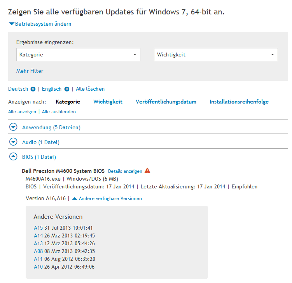This screenshot has height=283, width=292.
Task: Open Anwendung (5 Dateien) category
Action: click(x=51, y=127)
